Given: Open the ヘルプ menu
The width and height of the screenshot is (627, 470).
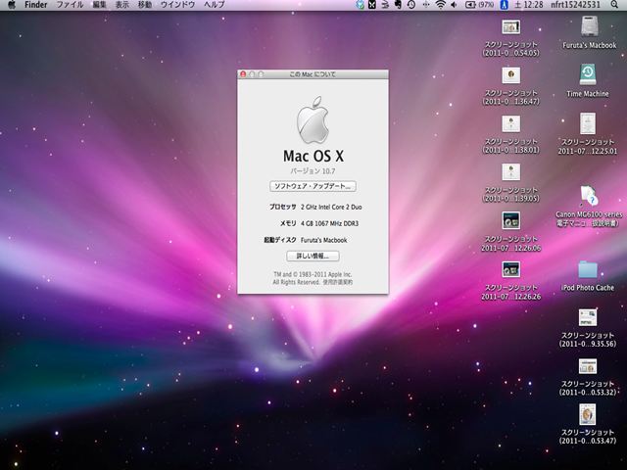Looking at the screenshot, I should (215, 5).
